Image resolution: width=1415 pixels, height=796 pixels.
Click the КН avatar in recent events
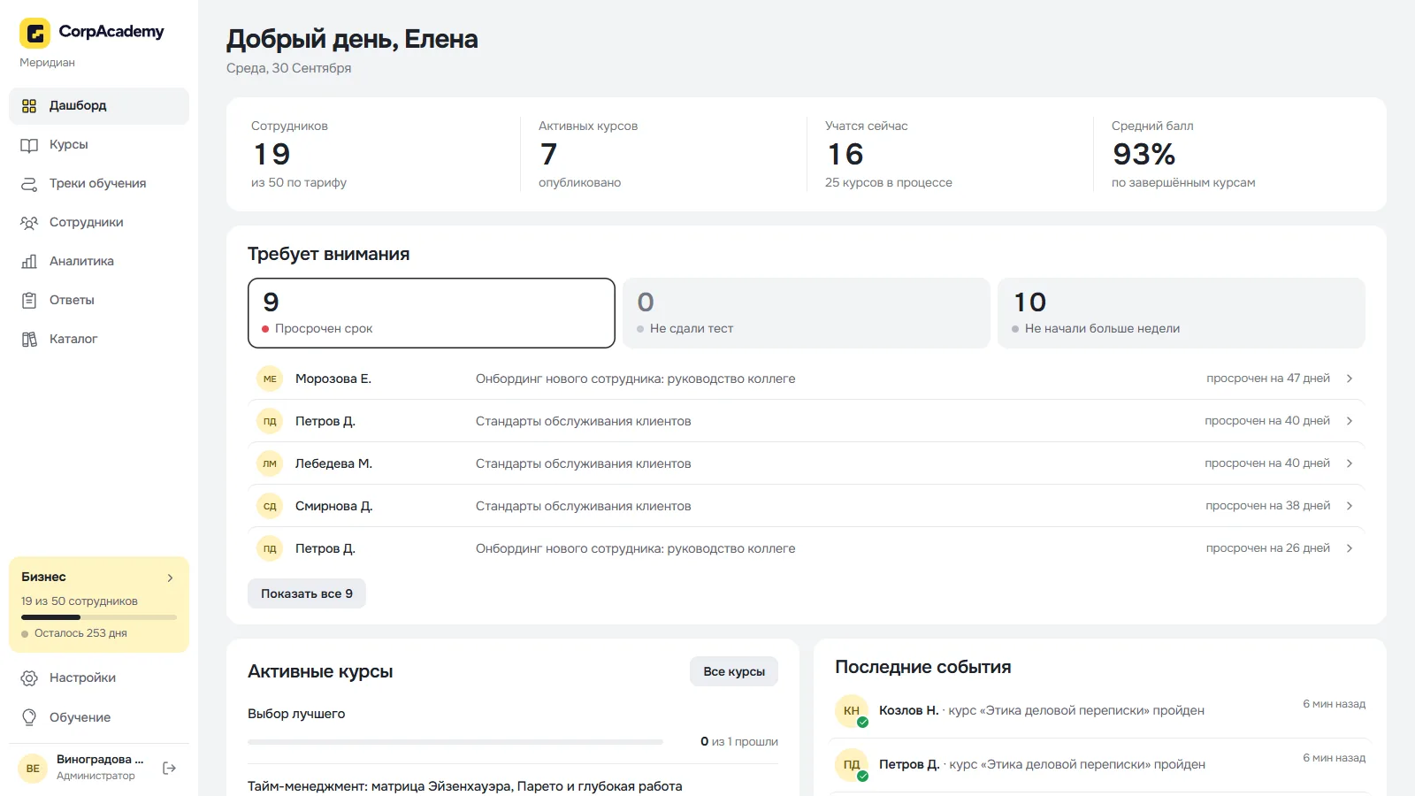(x=852, y=711)
